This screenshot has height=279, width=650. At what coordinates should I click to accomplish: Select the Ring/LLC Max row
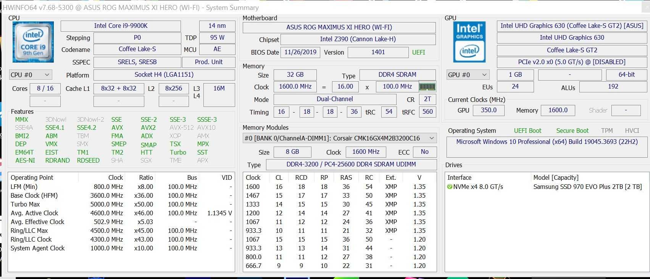pos(121,231)
